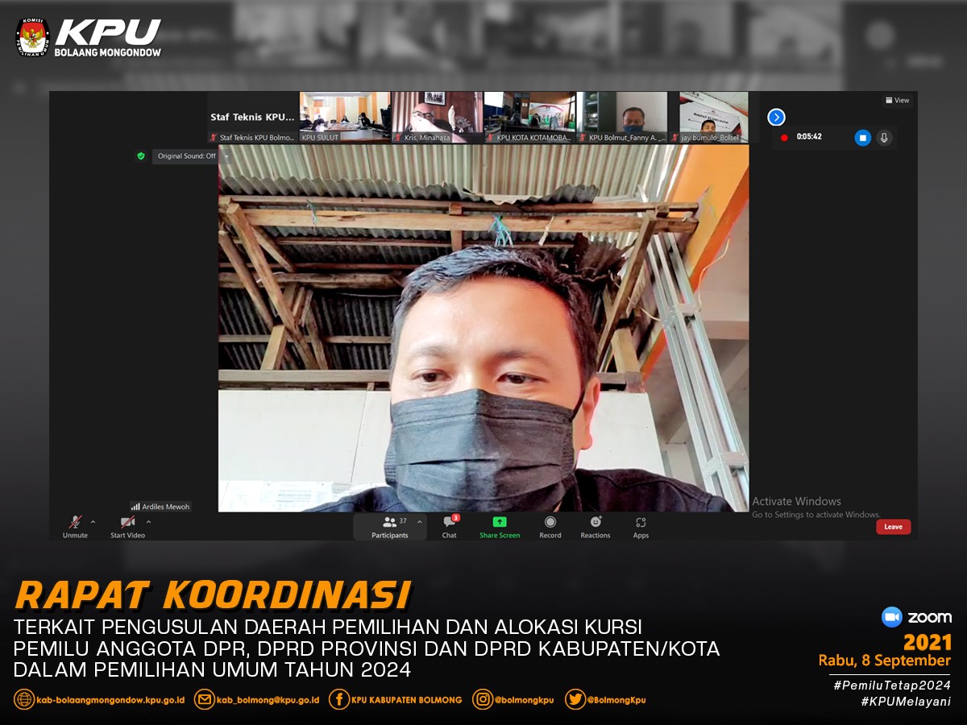The height and width of the screenshot is (725, 967).
Task: Open the Chat panel
Action: (449, 527)
